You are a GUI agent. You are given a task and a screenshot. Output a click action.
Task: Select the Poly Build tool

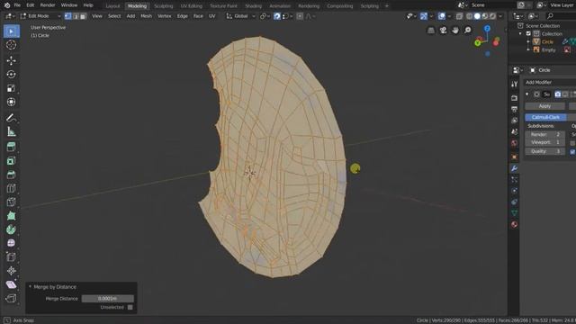click(11, 216)
